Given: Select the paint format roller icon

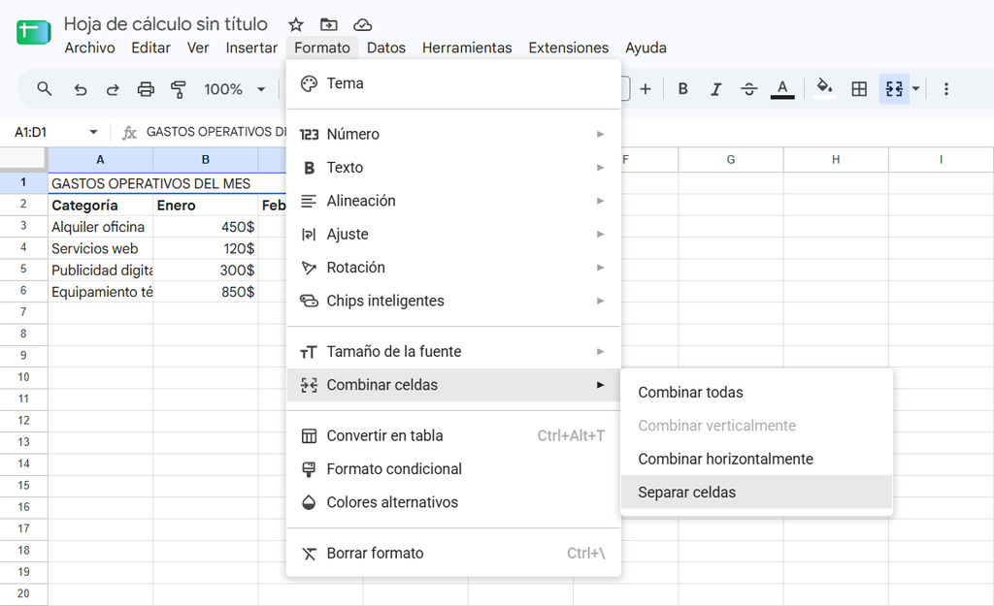Looking at the screenshot, I should coord(179,89).
